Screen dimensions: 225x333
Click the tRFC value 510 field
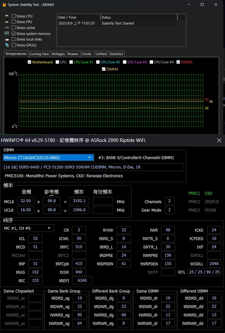pos(79,247)
